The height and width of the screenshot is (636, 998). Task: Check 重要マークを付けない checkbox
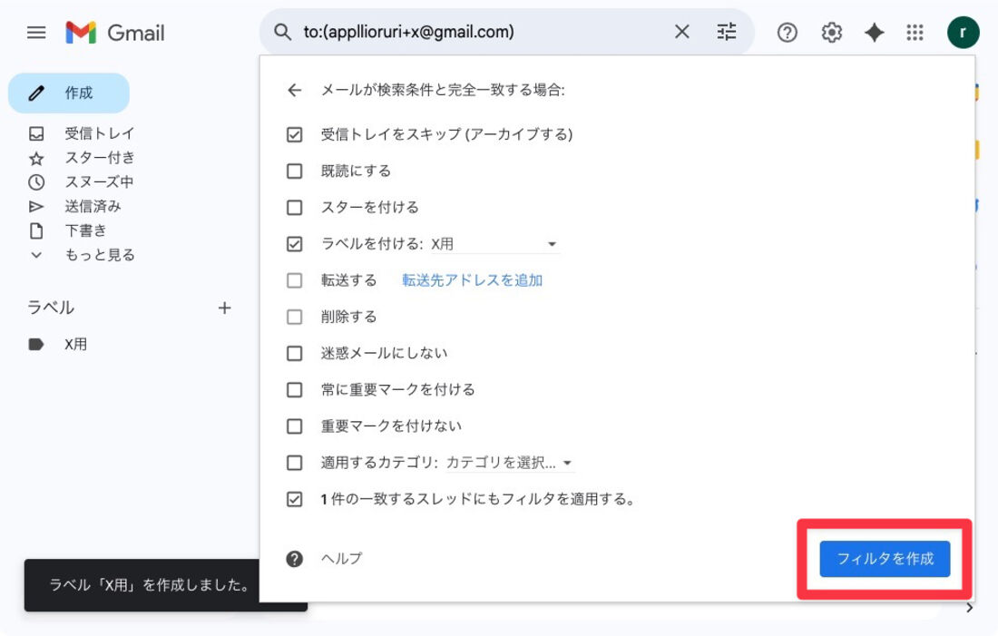tap(294, 426)
